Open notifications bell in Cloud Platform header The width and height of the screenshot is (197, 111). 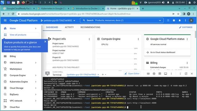coord(180,20)
